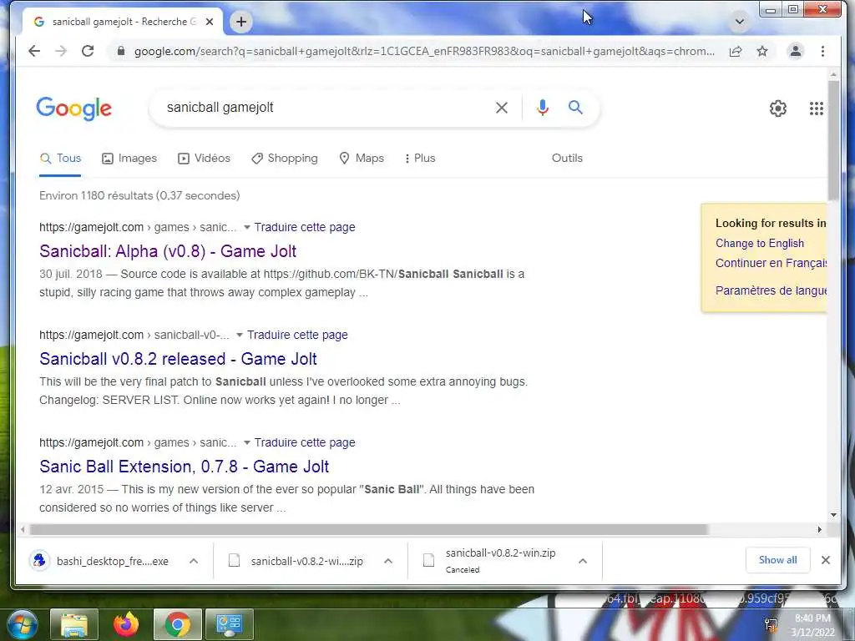Choose Continuer en Français
Screen dimensions: 855x641
(x=771, y=263)
